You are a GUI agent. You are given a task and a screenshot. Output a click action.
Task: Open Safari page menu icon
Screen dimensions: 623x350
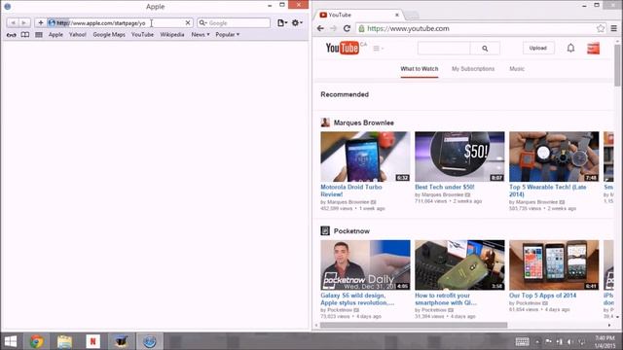282,23
